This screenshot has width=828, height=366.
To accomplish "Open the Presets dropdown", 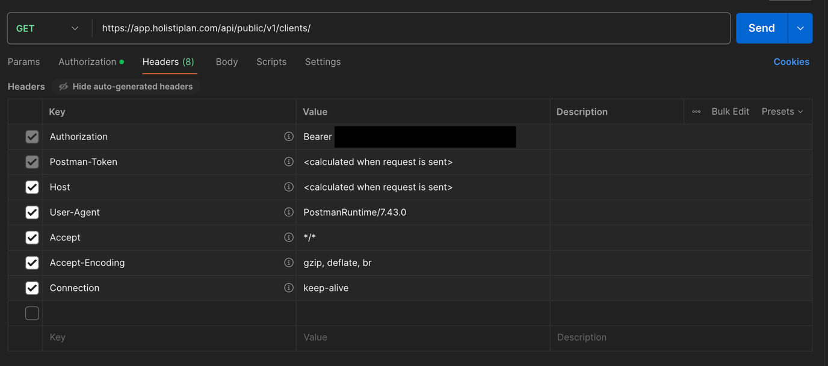I will (782, 111).
